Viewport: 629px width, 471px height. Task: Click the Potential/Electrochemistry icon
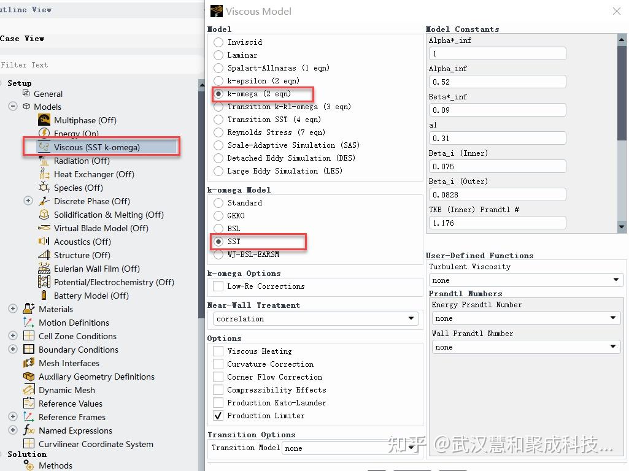click(x=44, y=281)
